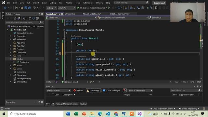Switch to KedaiSnack2: Overview tab
Image resolution: width=208 pixels, height=117 pixels.
[120, 14]
